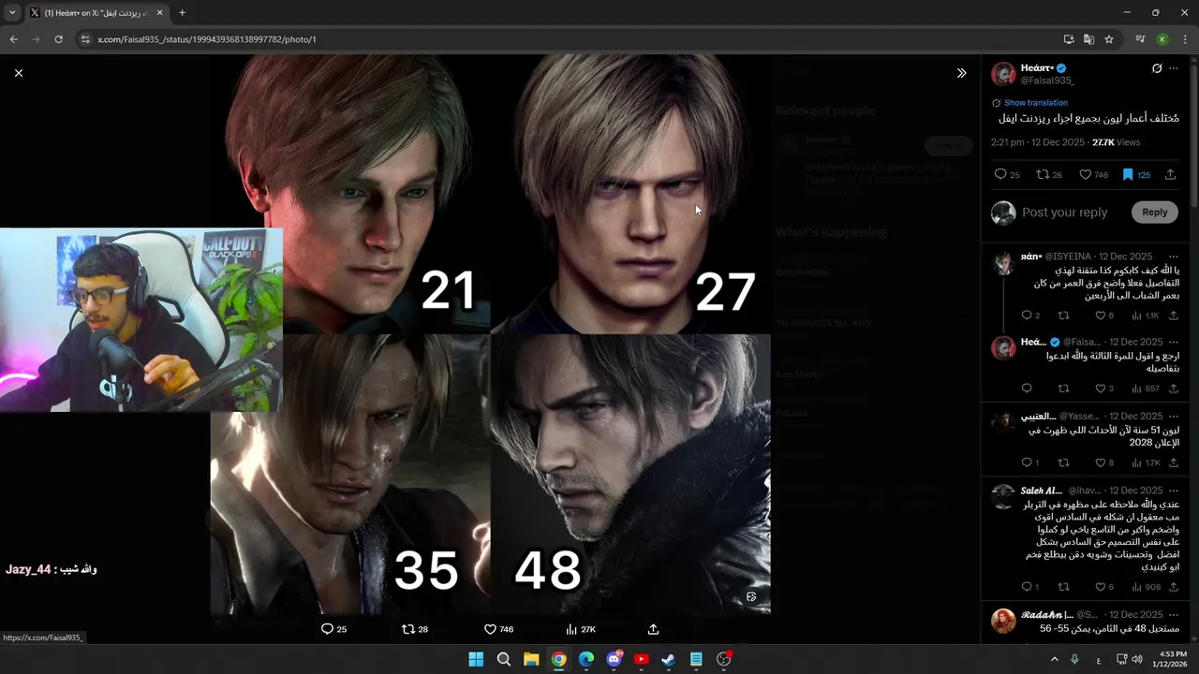The width and height of the screenshot is (1199, 674).
Task: Reply to @ISYEINA comment showing 2
Action: 1030,315
